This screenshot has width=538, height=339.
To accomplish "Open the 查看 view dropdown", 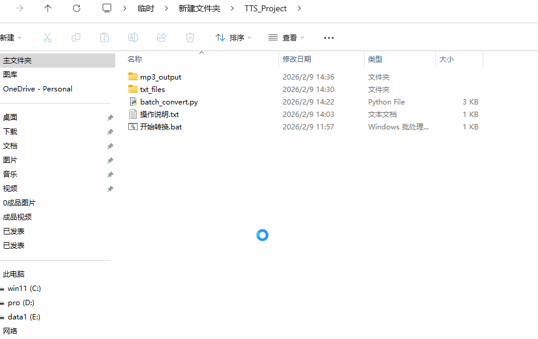I will click(x=286, y=37).
